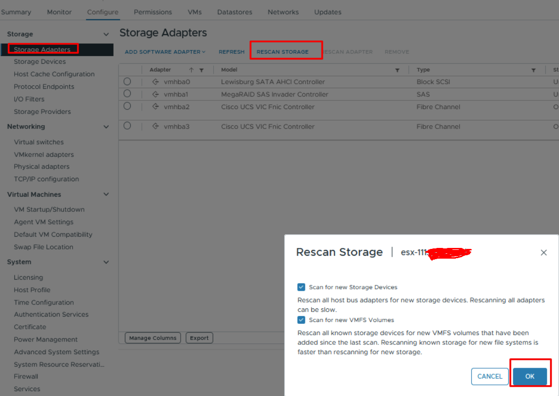Confirm rescan by clicking OK
Screen dimensions: 559x396
click(530, 376)
